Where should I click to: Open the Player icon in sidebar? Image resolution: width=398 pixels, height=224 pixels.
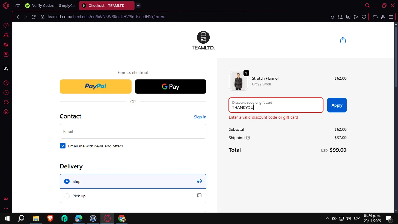coord(6,83)
